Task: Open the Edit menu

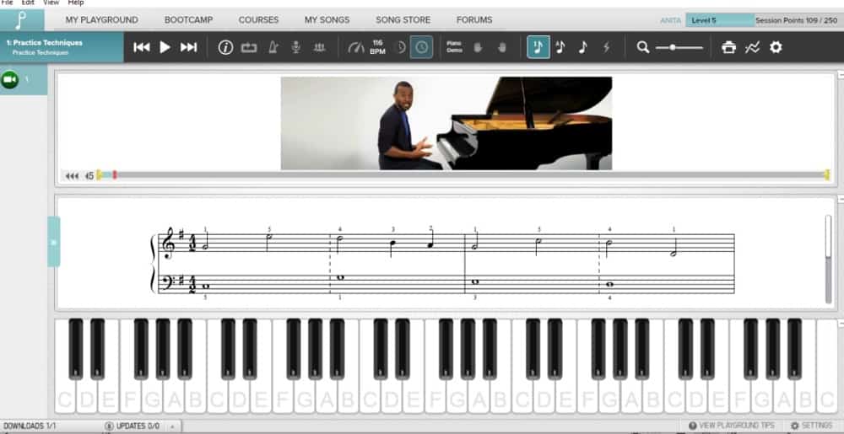Action: 29,3
